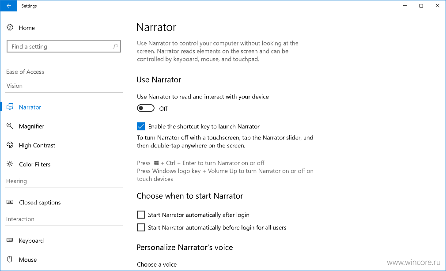The width and height of the screenshot is (446, 271).
Task: Click the search magnifier in Find a setting
Action: click(x=115, y=46)
